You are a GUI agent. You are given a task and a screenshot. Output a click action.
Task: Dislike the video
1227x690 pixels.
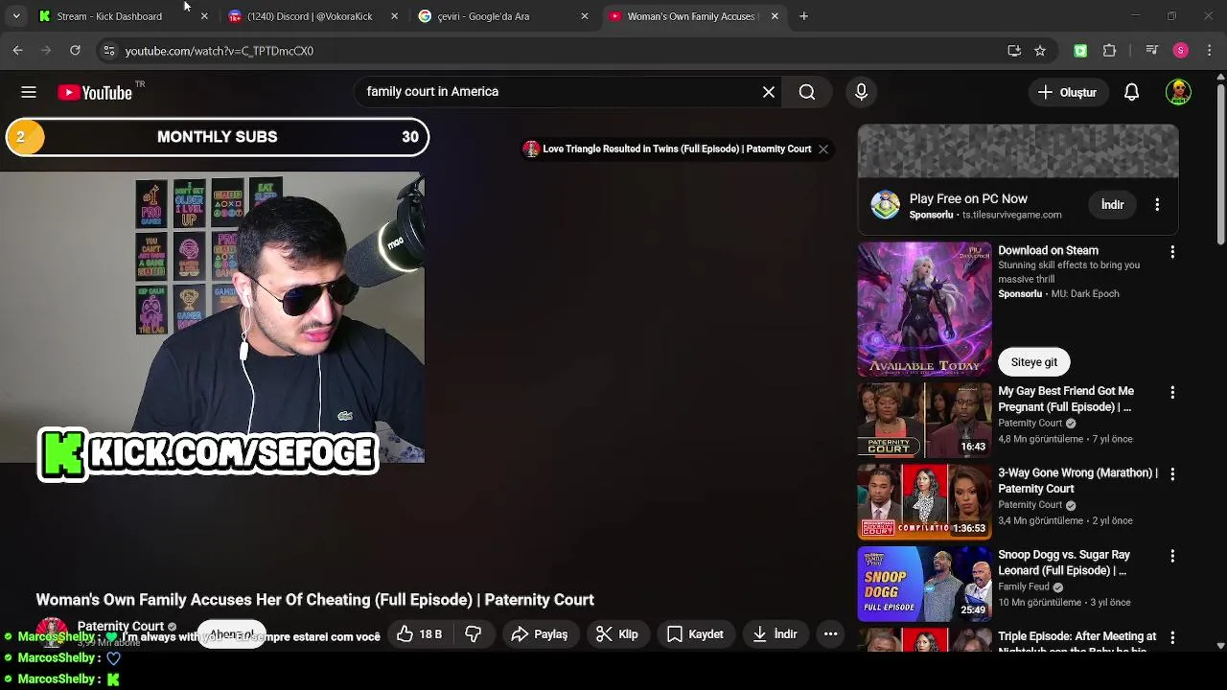click(x=474, y=633)
